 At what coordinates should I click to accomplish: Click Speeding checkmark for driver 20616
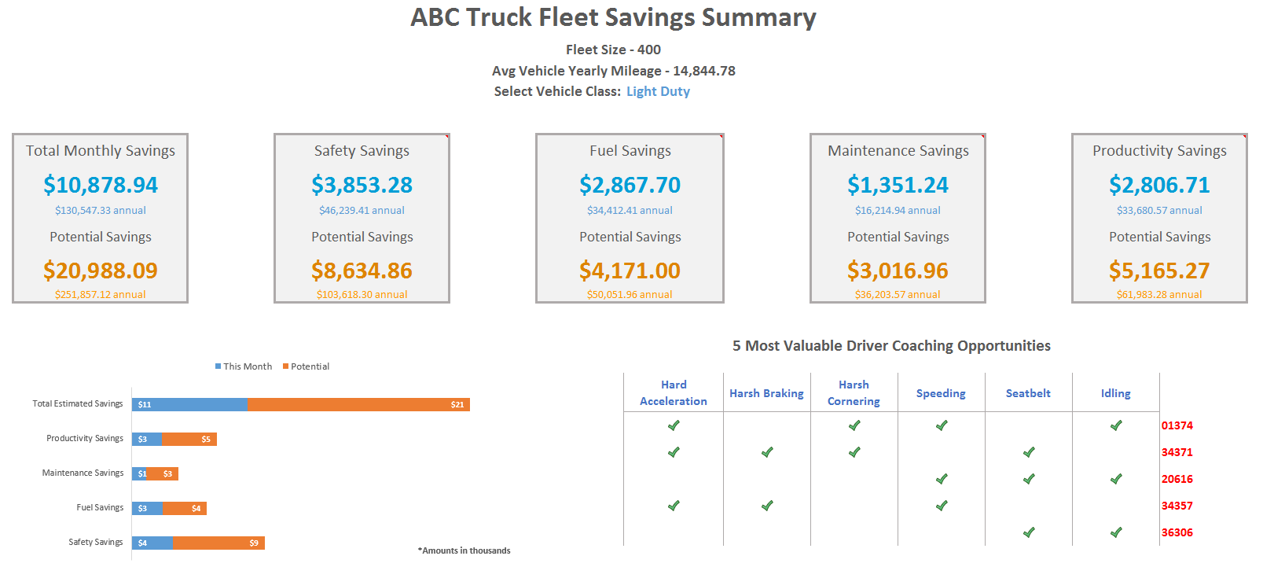click(x=942, y=479)
